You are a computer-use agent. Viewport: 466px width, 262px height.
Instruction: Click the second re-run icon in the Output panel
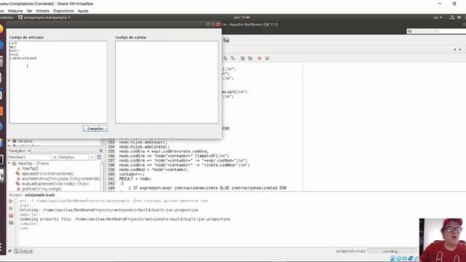(x=11, y=208)
